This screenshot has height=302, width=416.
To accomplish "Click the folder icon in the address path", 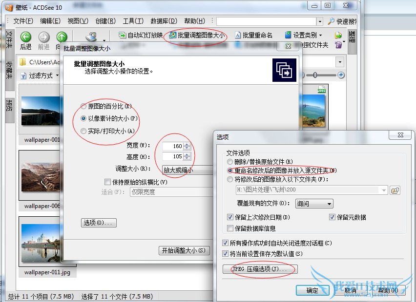I will pyautogui.click(x=23, y=62).
